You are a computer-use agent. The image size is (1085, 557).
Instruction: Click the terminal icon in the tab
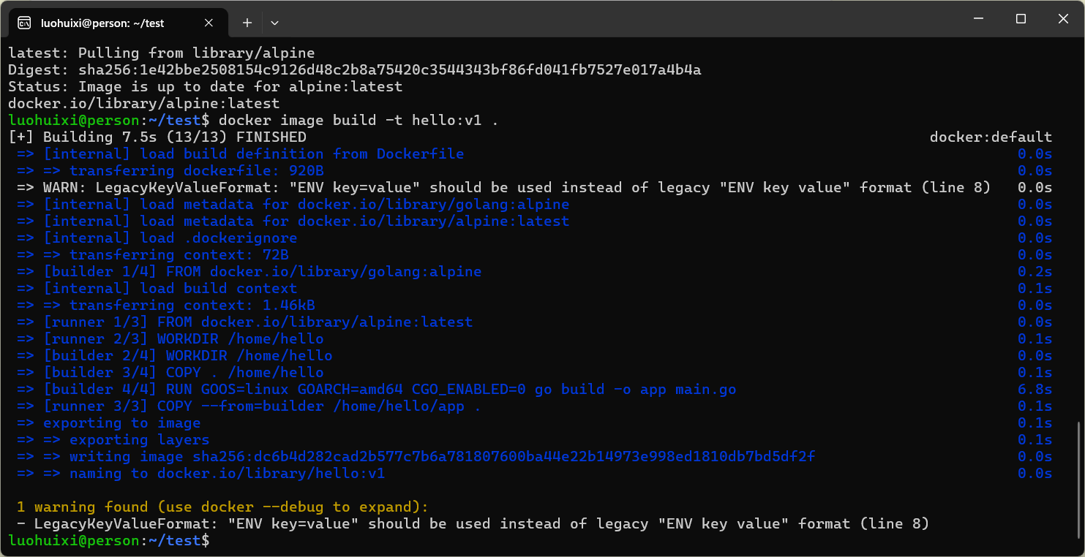pos(24,23)
